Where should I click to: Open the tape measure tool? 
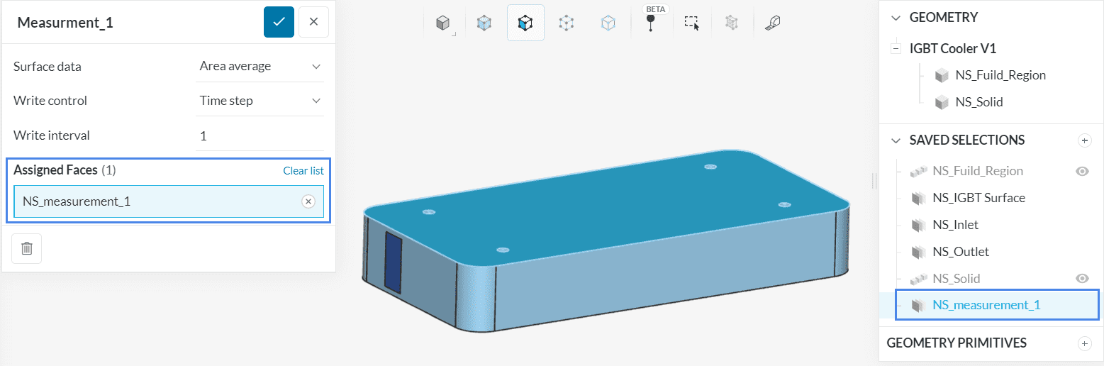pyautogui.click(x=772, y=23)
